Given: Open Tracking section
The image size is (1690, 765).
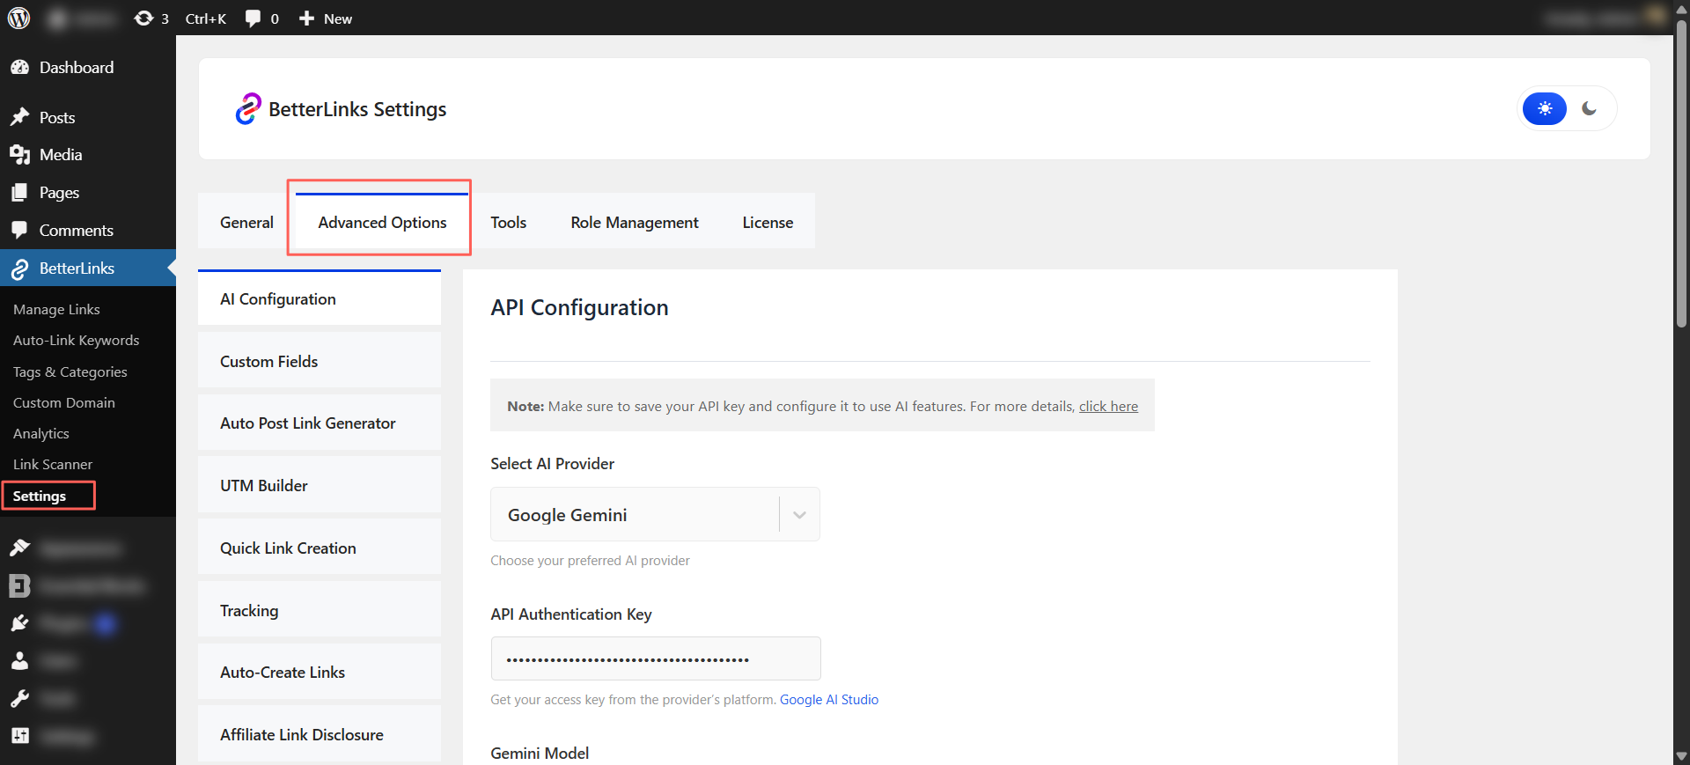Looking at the screenshot, I should [x=320, y=610].
